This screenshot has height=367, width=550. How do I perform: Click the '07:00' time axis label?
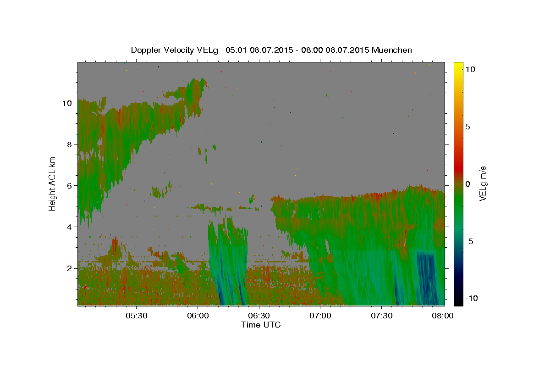320,316
